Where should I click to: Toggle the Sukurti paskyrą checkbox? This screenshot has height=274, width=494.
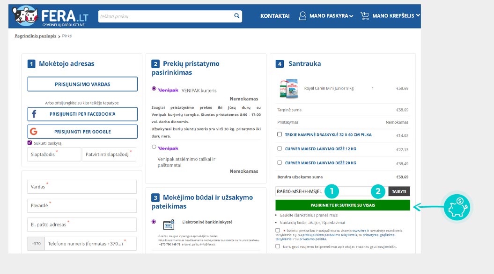(30, 143)
